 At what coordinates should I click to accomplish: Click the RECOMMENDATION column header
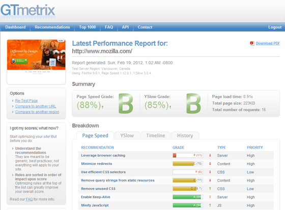[97, 147]
